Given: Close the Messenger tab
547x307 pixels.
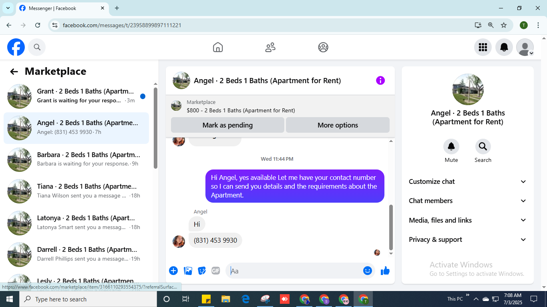Looking at the screenshot, I should [103, 8].
